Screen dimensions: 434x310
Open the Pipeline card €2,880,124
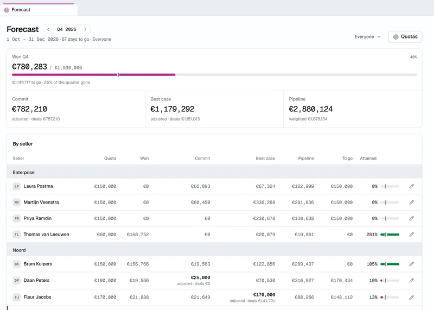(x=353, y=109)
